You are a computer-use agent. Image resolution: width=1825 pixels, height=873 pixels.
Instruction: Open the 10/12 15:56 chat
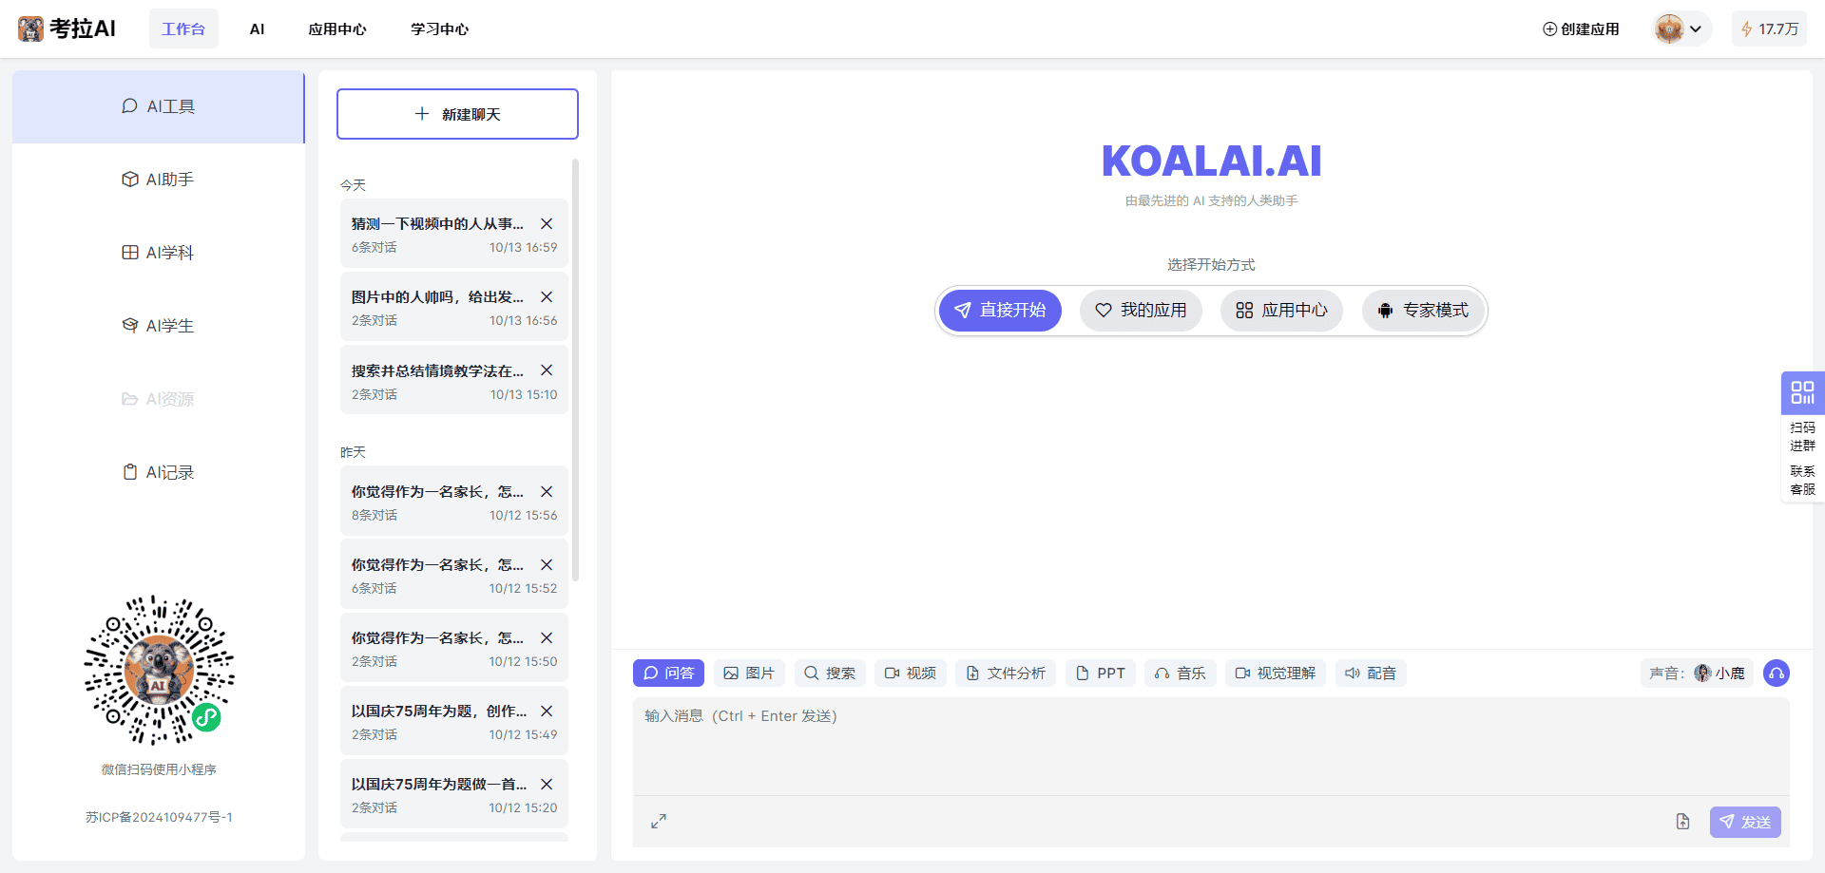454,502
